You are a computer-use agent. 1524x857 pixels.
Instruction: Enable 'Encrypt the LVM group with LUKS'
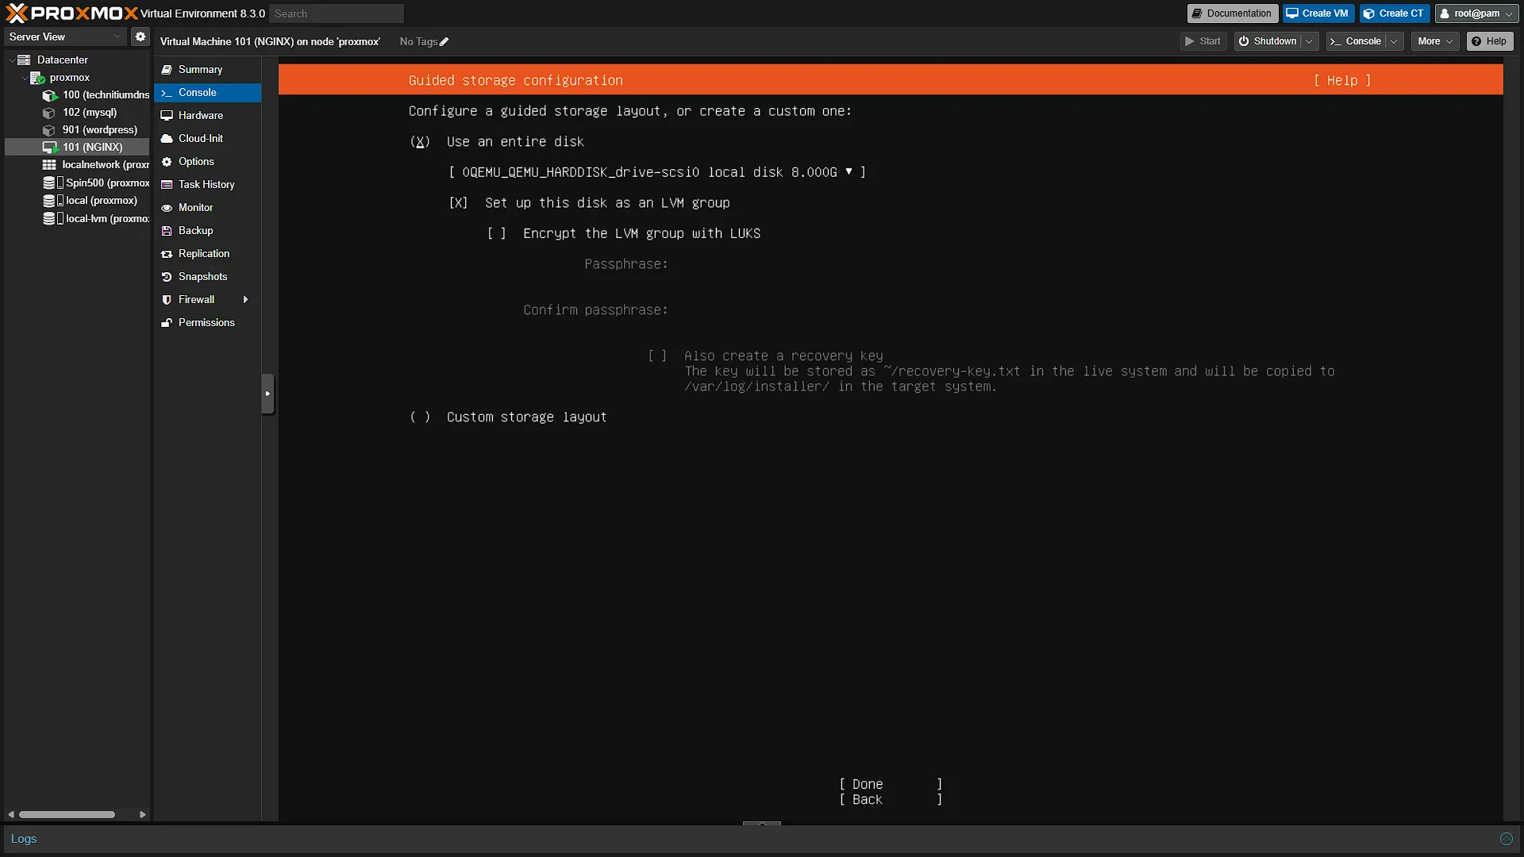496,234
